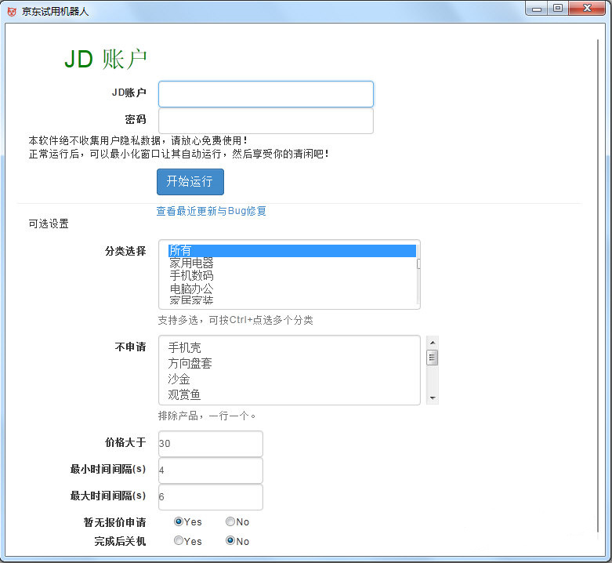Minimize the 京东试用机器人 window
This screenshot has width=612, height=563.
coord(537,9)
